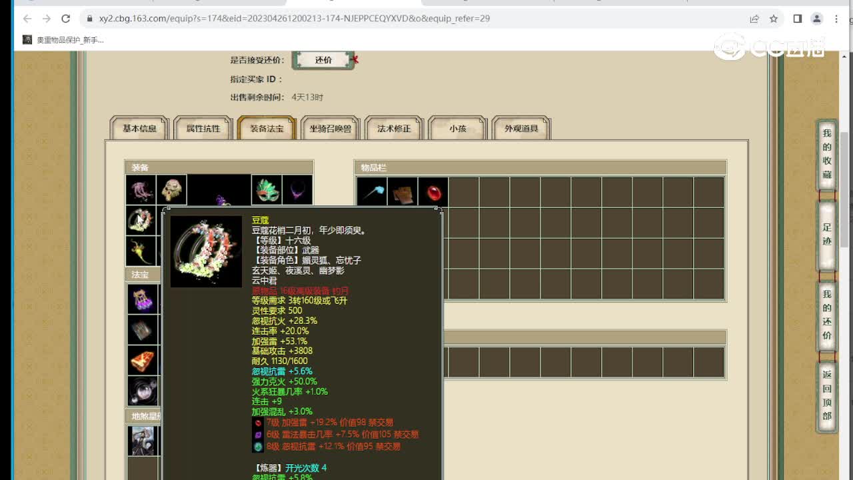Open the 贵重物品保护_新手 bookmark

coord(63,40)
